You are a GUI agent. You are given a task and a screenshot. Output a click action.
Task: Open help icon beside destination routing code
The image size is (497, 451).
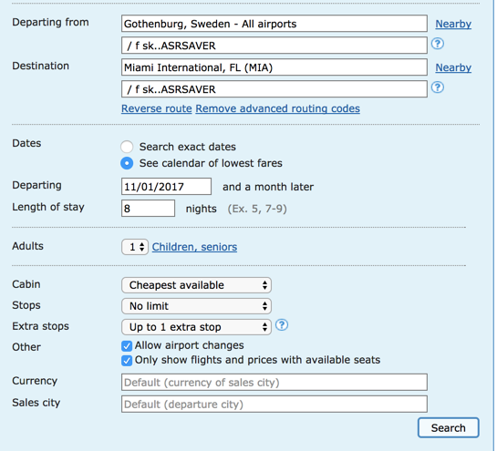point(438,87)
